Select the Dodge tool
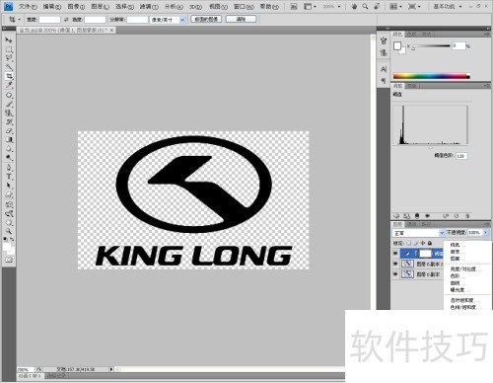Image resolution: width=493 pixels, height=383 pixels. [x=9, y=157]
